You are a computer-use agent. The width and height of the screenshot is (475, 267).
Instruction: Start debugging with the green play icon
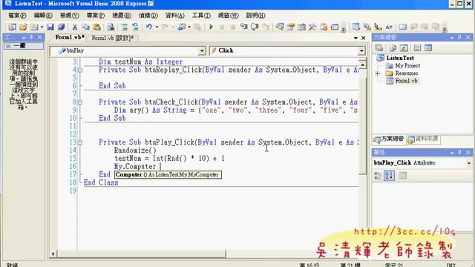pos(211,27)
